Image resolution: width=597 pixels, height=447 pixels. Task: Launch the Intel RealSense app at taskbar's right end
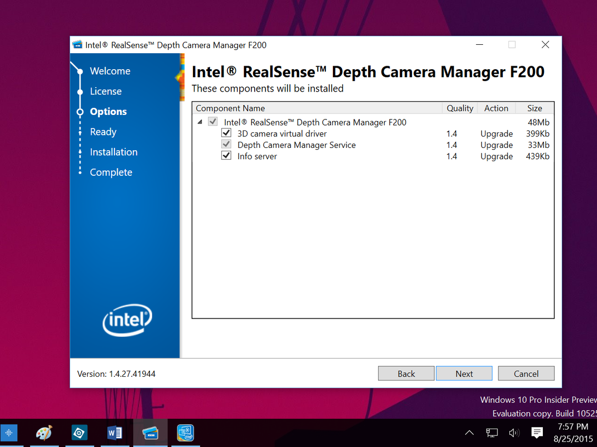[185, 433]
